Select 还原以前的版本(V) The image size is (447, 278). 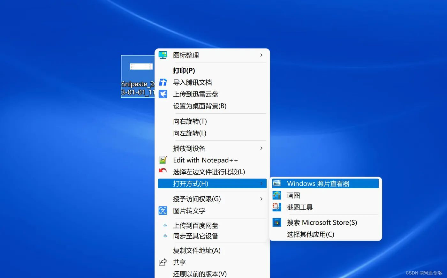point(212,274)
